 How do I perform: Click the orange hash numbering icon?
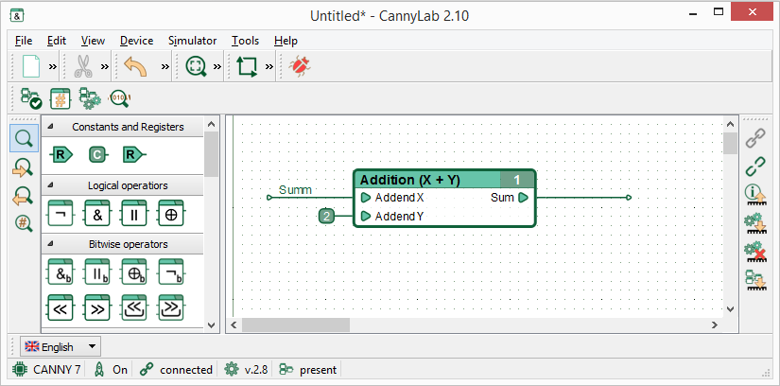click(61, 98)
